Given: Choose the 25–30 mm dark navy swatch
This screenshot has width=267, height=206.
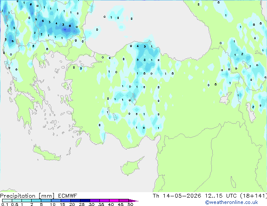Looking at the screenshot, I should point(85,201).
